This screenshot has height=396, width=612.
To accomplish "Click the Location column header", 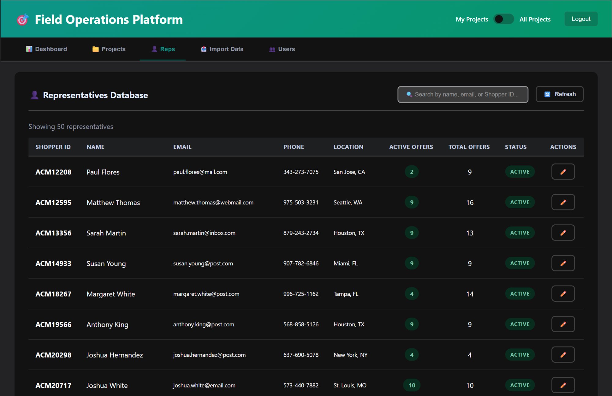I will 349,147.
